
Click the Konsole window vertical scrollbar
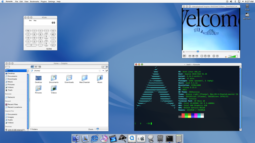pos(240,98)
